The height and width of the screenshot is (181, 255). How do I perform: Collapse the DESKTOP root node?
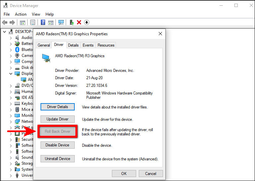(5, 32)
